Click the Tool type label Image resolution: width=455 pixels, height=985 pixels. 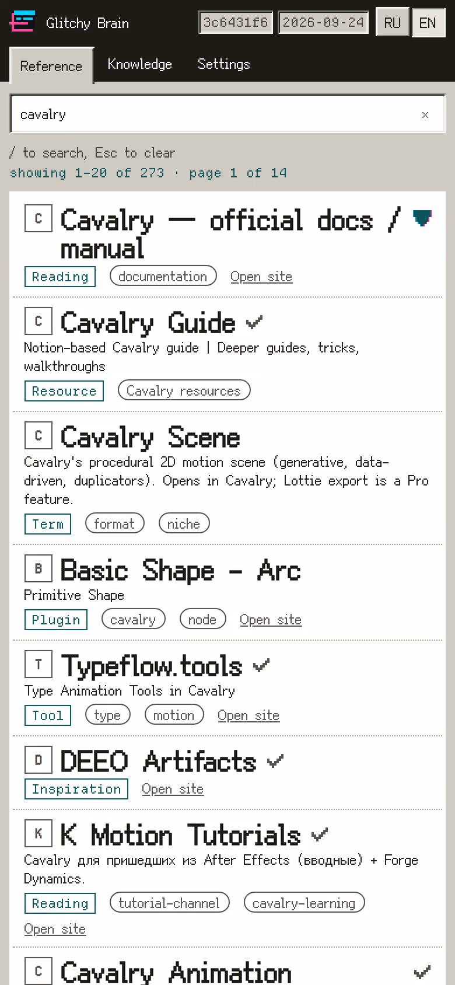pos(48,715)
